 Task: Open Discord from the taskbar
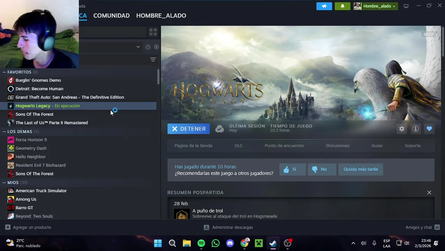[230, 243]
